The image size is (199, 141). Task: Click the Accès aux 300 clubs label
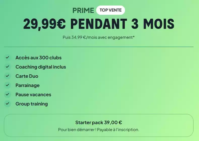click(38, 58)
